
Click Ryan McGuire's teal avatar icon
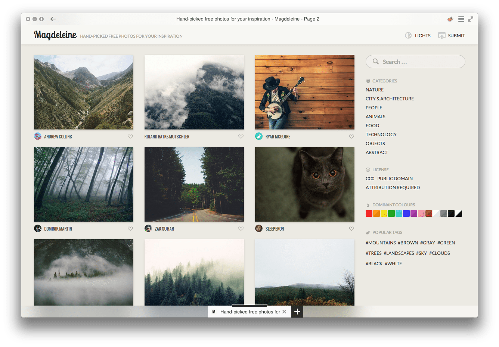tap(259, 136)
